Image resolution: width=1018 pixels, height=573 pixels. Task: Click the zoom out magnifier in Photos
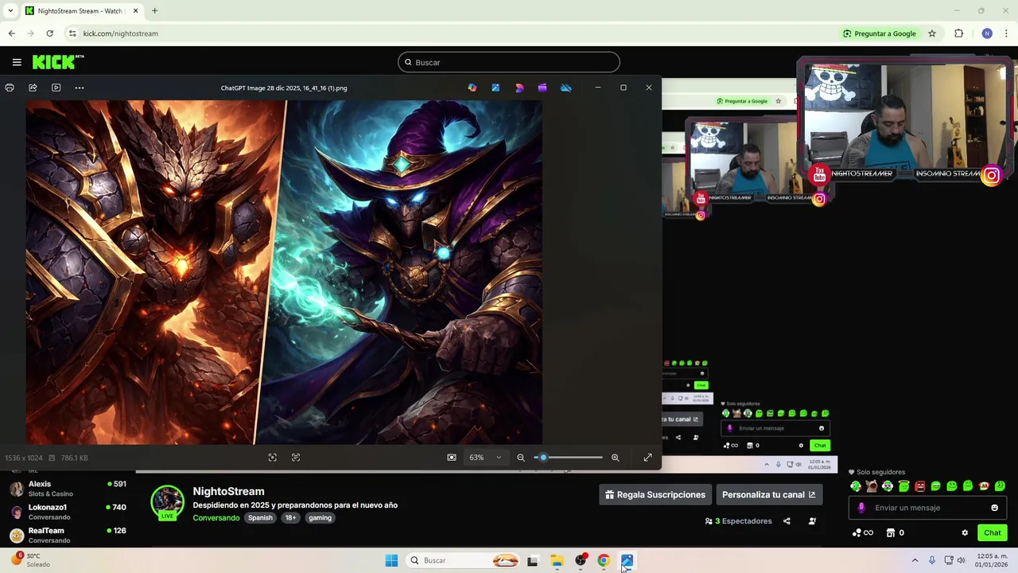[x=521, y=458]
